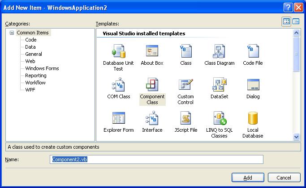Open the dialog Help question mark button
The height and width of the screenshot is (188, 306).
click(288, 8)
